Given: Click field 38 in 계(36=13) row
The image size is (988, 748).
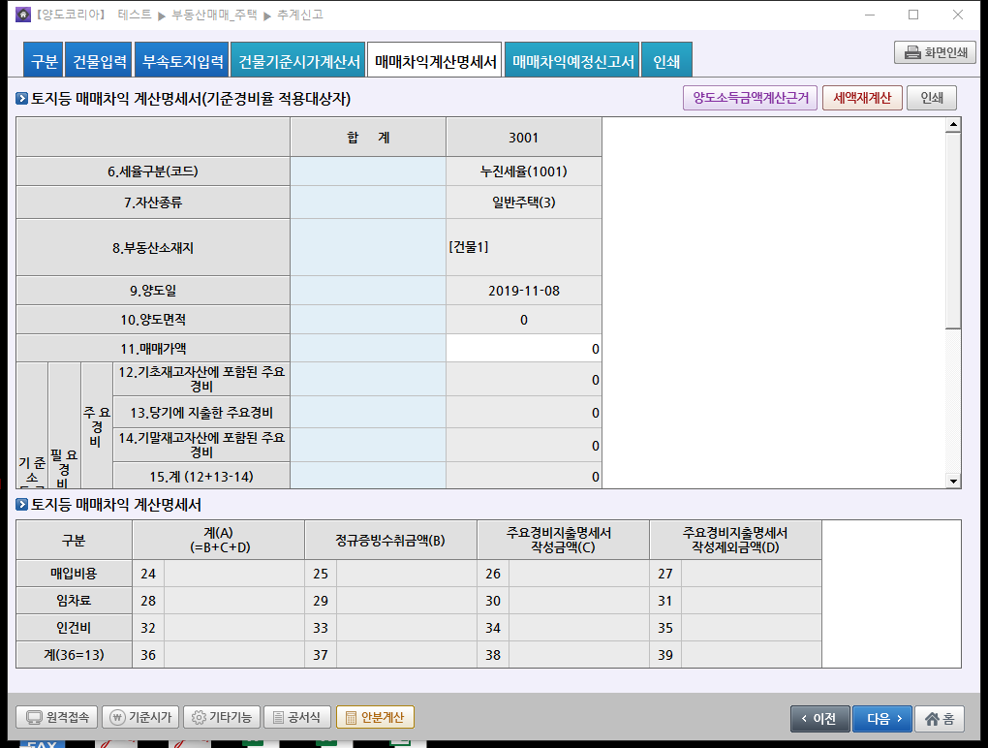Looking at the screenshot, I should 578,655.
